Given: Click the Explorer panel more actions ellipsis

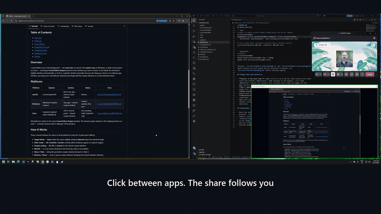Looking at the screenshot, I should pos(227,20).
